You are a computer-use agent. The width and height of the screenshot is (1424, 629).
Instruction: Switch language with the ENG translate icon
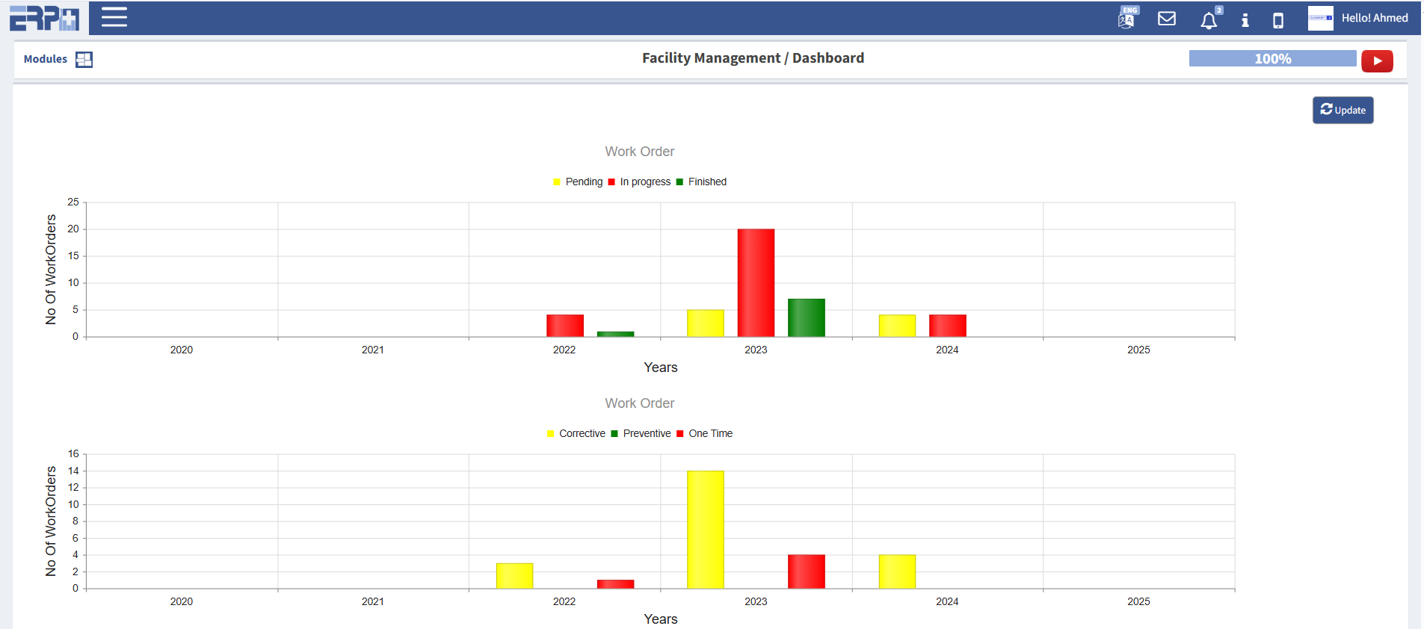pyautogui.click(x=1126, y=18)
